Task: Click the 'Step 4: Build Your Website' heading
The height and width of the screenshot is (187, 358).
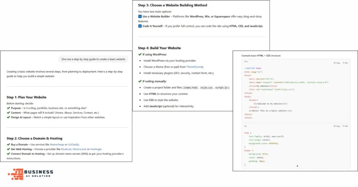Action: pyautogui.click(x=159, y=48)
